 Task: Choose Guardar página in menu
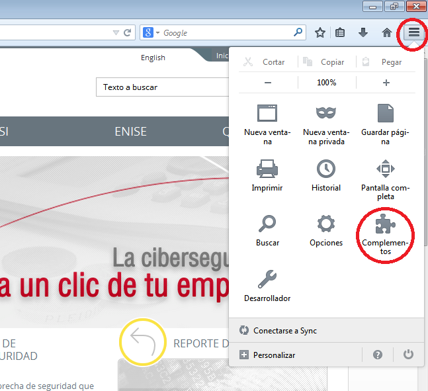tap(385, 114)
